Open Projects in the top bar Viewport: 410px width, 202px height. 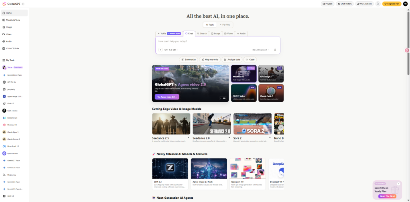pos(328,4)
